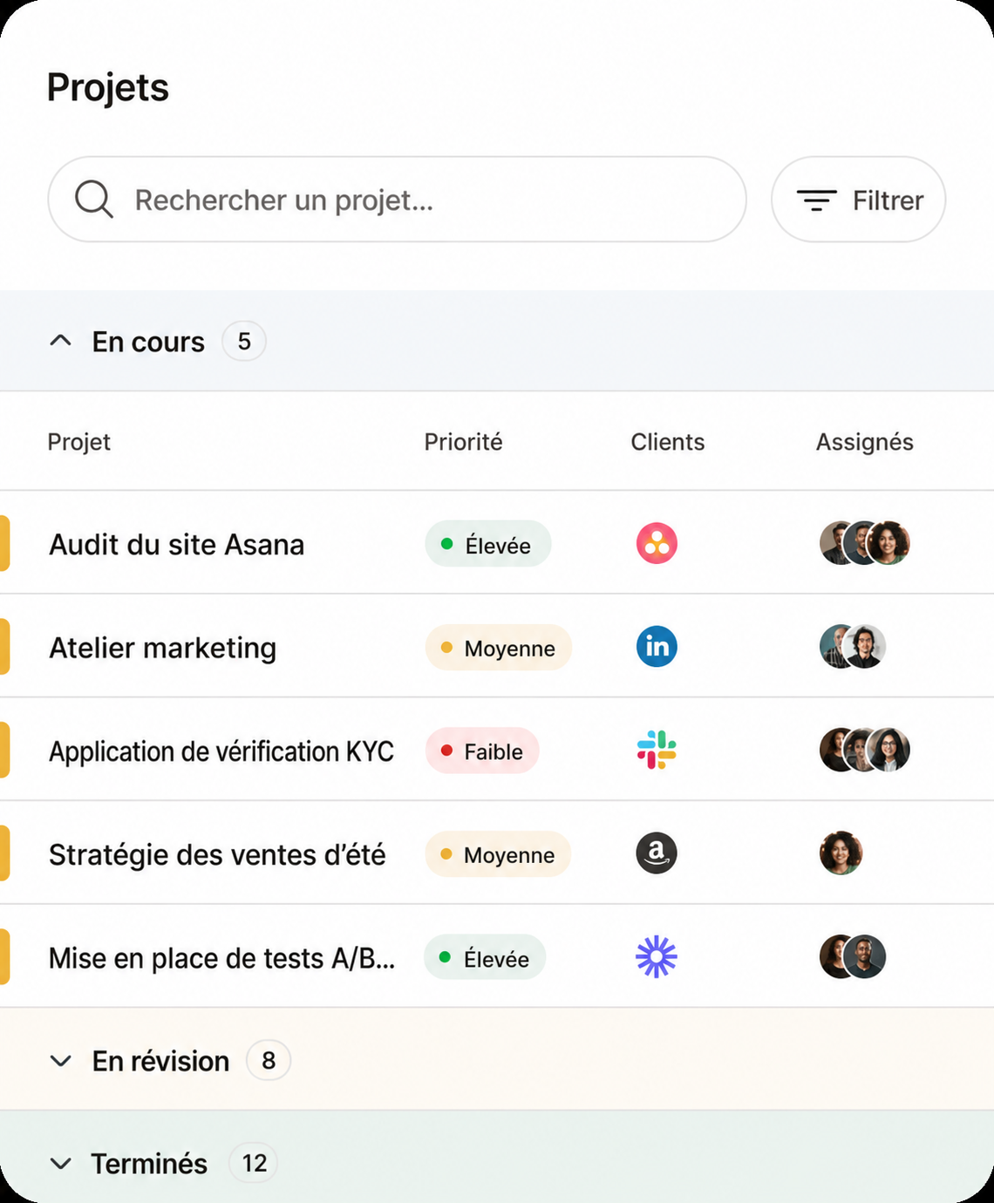Click the Slack client logo
The height and width of the screenshot is (1203, 994).
[x=657, y=750]
